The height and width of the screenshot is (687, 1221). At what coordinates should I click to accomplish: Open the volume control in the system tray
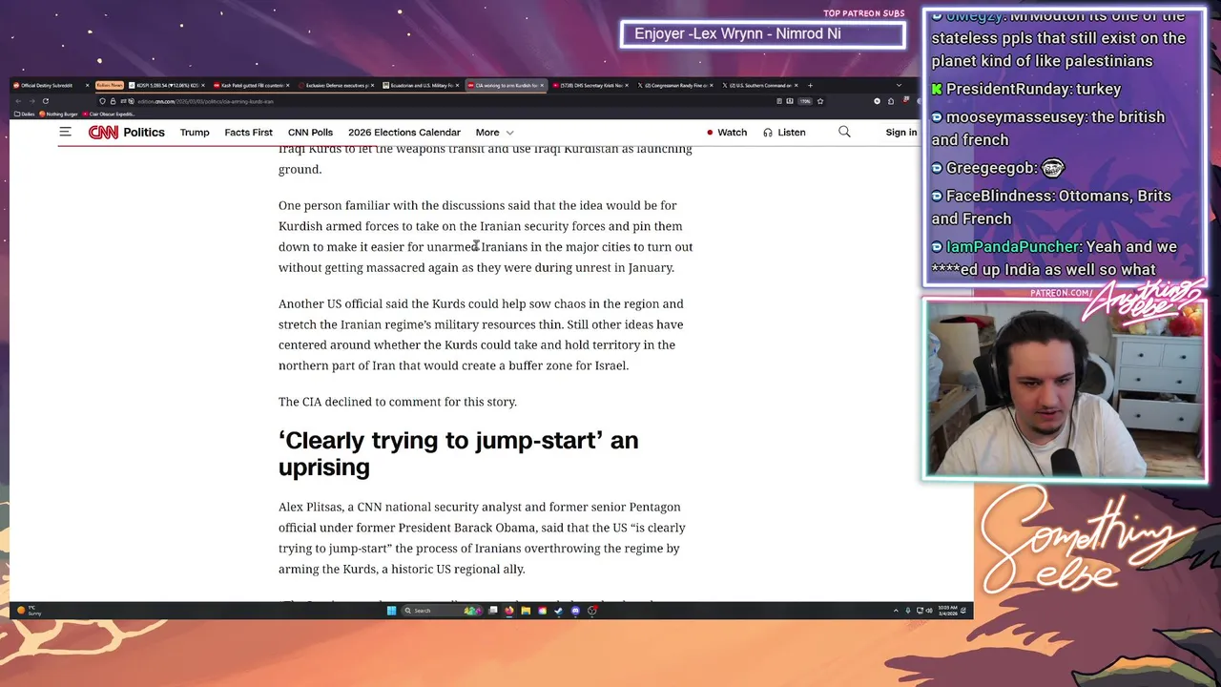929,611
